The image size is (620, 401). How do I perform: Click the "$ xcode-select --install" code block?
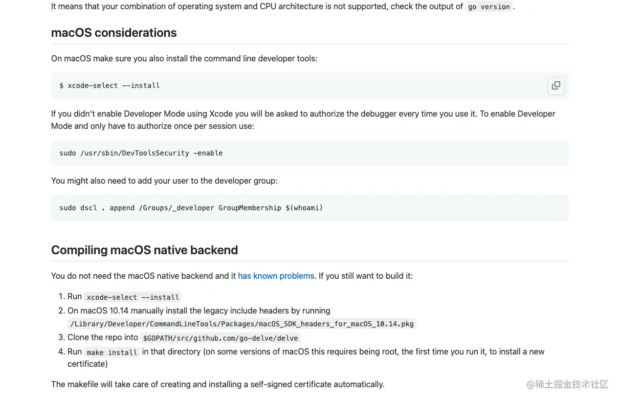(109, 85)
